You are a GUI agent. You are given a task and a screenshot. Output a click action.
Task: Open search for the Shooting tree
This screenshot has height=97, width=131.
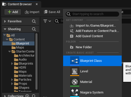(x=34, y=29)
